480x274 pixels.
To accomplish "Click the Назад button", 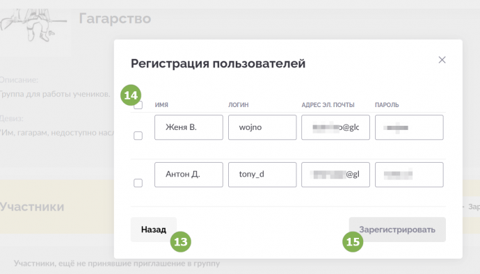I will (154, 229).
